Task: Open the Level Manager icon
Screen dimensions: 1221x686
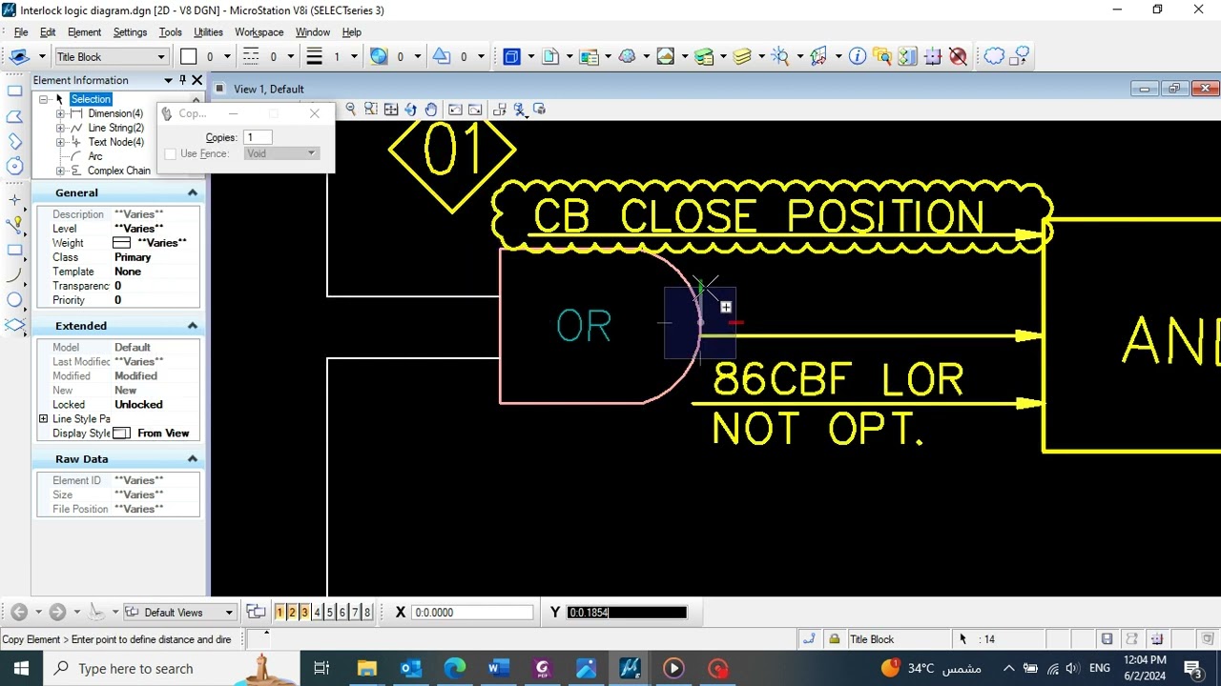Action: [704, 57]
